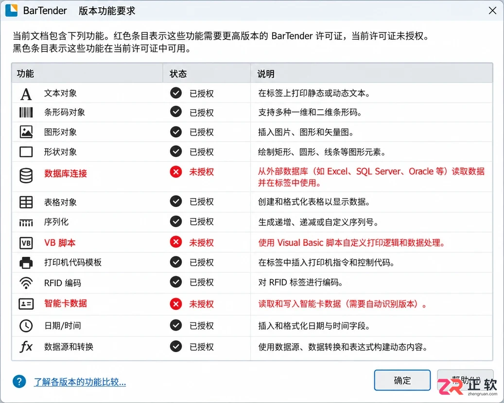Click the table object grid icon
The width and height of the screenshot is (504, 403).
(26, 202)
